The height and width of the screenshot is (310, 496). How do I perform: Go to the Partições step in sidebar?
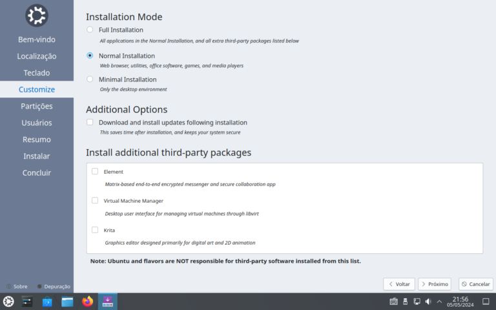point(37,106)
